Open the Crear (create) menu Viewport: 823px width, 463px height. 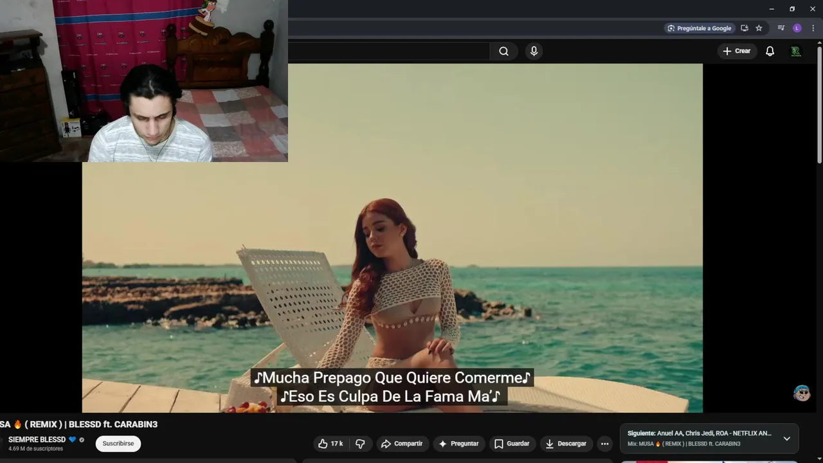coord(736,51)
